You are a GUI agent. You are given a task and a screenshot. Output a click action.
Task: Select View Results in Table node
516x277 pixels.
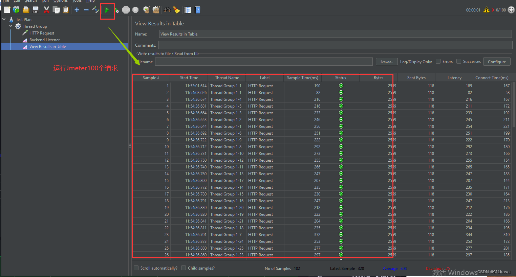click(x=47, y=47)
